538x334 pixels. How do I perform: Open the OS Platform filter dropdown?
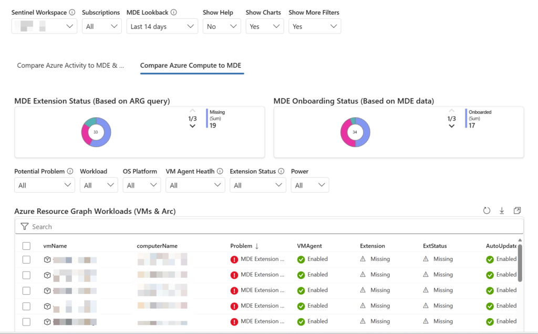(141, 185)
